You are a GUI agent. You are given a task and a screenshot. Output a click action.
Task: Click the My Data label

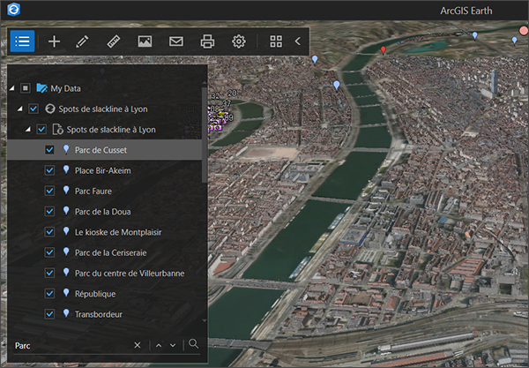point(65,88)
